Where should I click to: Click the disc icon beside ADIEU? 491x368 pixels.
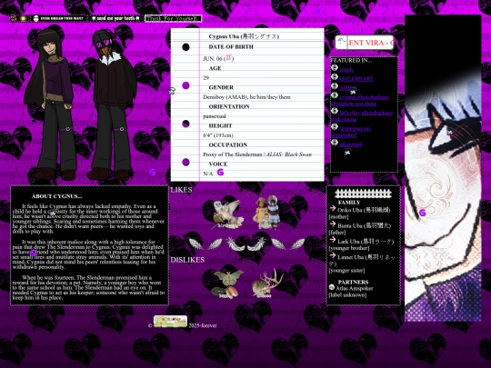pos(335,86)
